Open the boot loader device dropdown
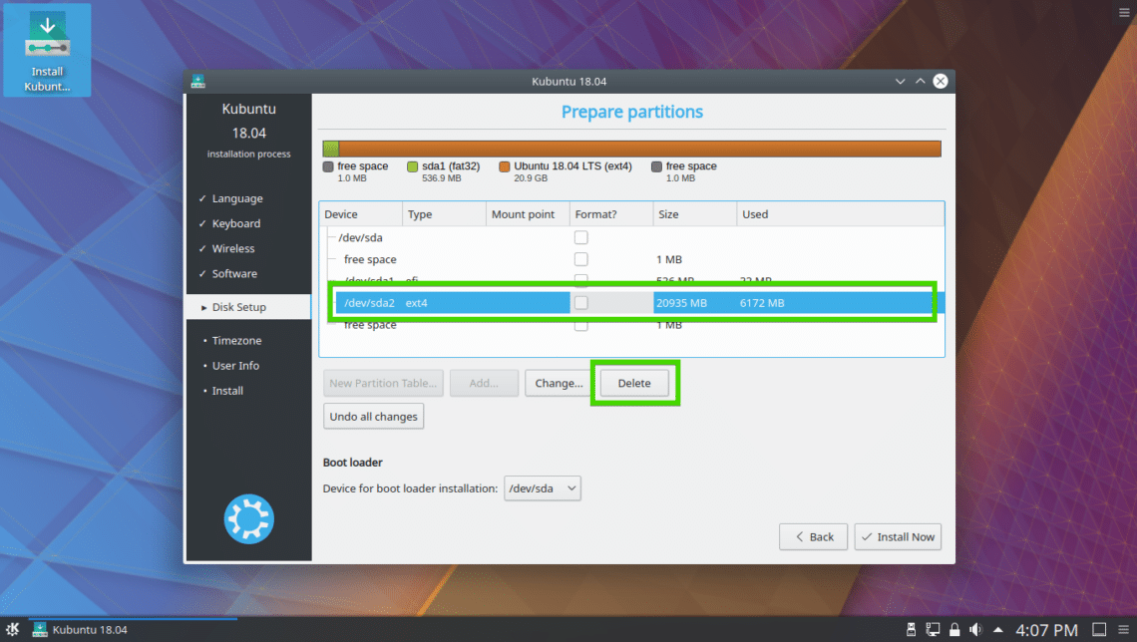Image resolution: width=1137 pixels, height=642 pixels. (543, 488)
